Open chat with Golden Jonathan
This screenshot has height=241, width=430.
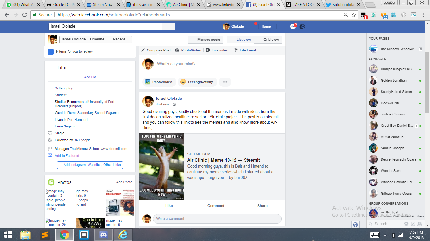(x=395, y=80)
